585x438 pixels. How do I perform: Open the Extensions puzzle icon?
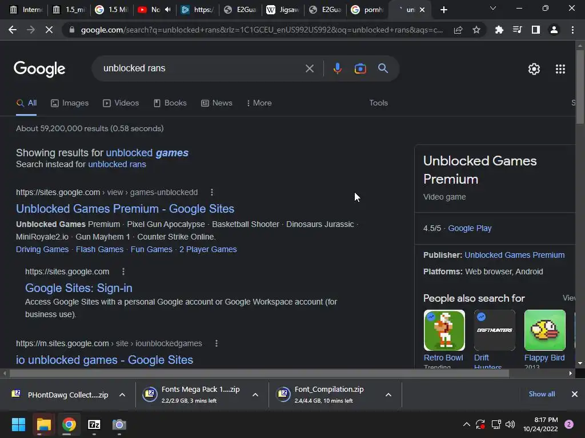[499, 30]
